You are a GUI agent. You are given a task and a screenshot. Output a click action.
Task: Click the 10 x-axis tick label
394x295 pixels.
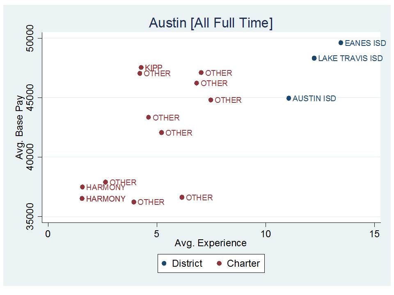click(266, 233)
